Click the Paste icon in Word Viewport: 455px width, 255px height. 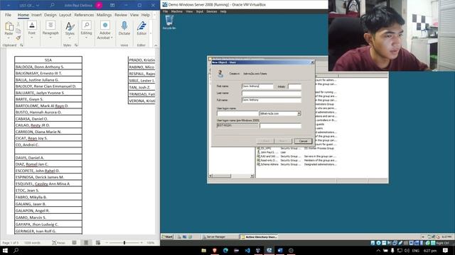9,27
